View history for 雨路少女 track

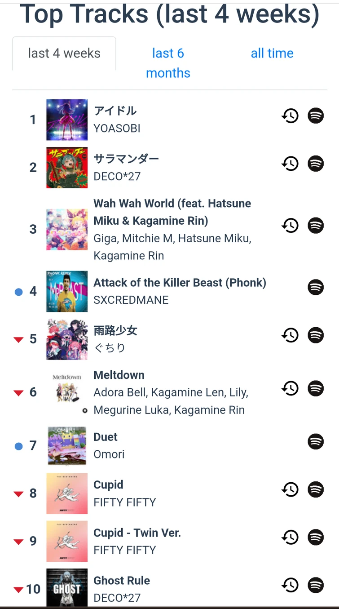290,335
